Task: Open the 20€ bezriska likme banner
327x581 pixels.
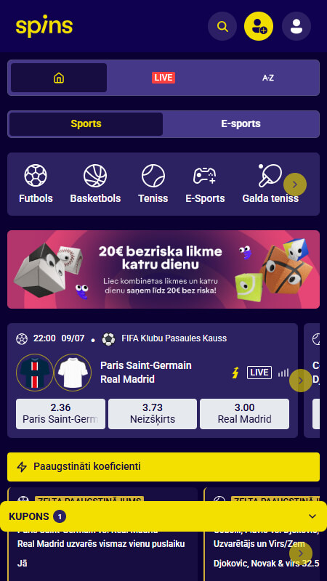Action: 163,269
